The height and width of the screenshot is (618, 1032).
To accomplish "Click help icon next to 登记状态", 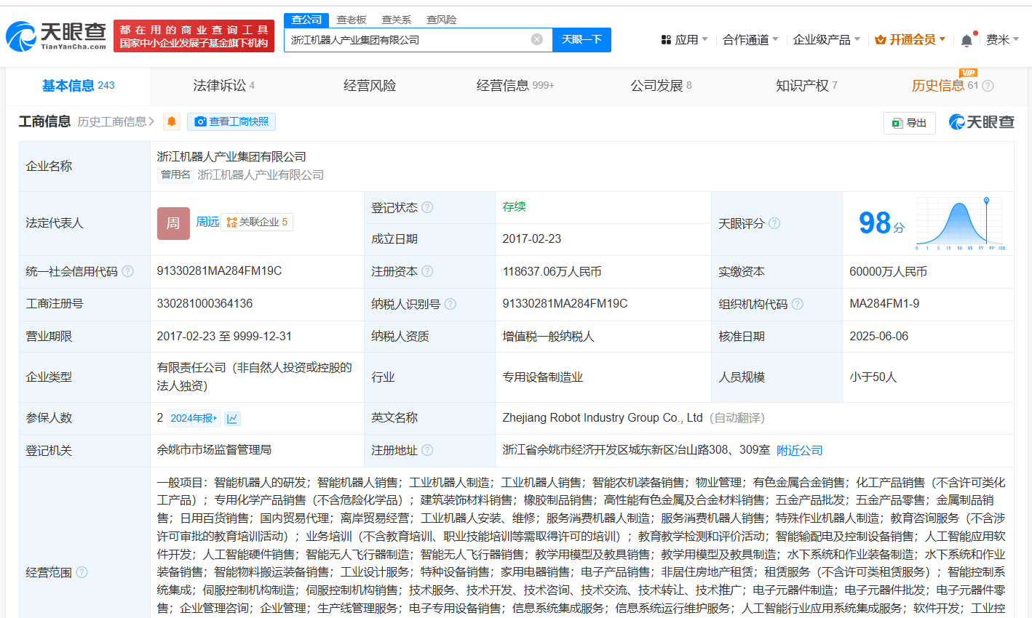I will point(427,207).
